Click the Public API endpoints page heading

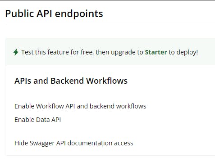54,14
